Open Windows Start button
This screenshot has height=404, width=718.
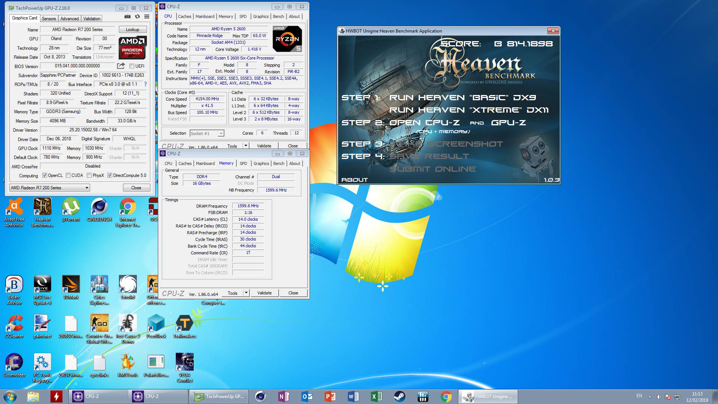coord(10,397)
